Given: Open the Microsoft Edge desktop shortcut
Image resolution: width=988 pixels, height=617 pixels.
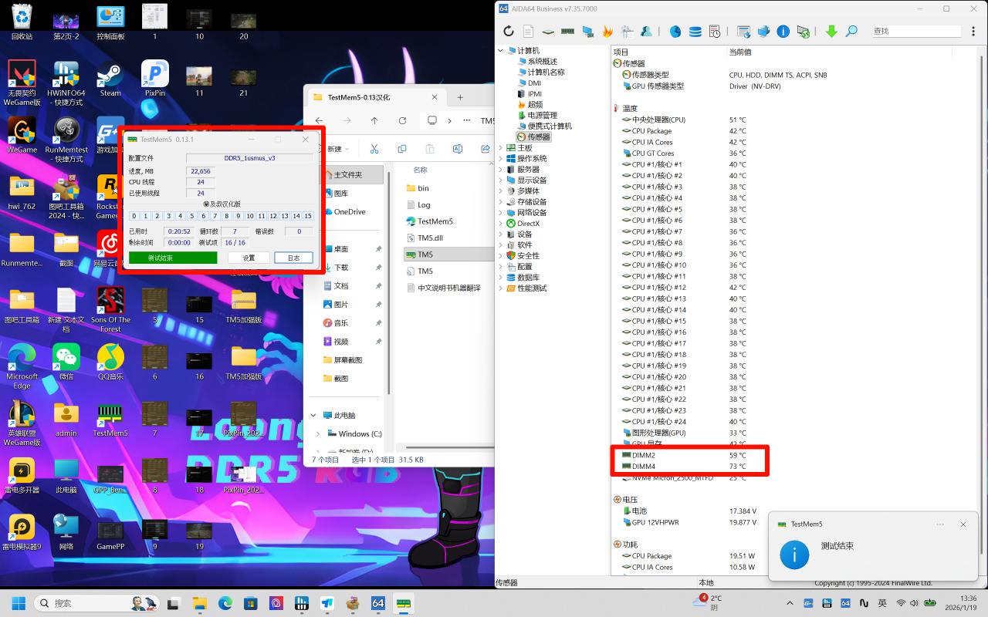Looking at the screenshot, I should [22, 367].
